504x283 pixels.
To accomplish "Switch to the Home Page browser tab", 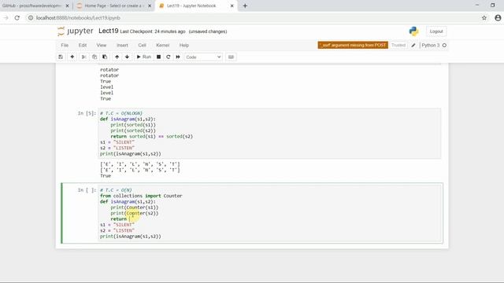I will [x=113, y=6].
